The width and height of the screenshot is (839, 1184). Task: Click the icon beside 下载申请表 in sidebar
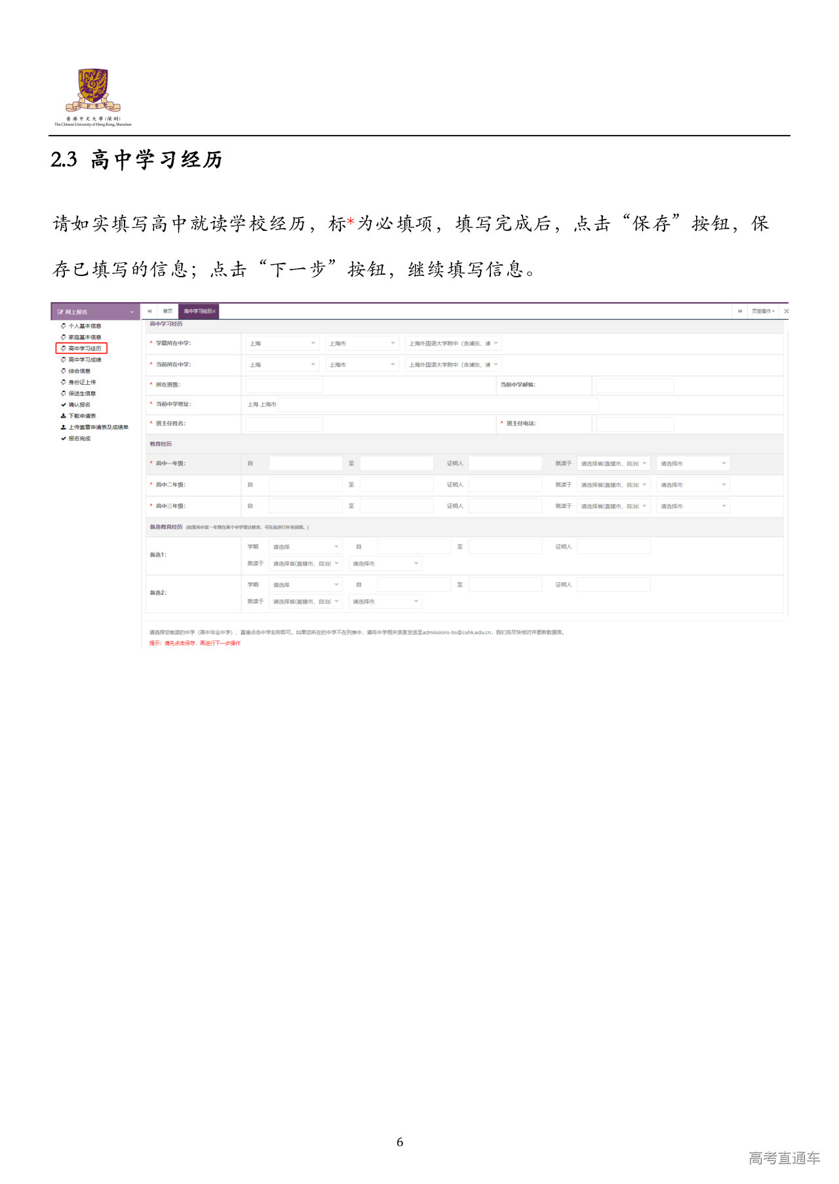point(64,416)
